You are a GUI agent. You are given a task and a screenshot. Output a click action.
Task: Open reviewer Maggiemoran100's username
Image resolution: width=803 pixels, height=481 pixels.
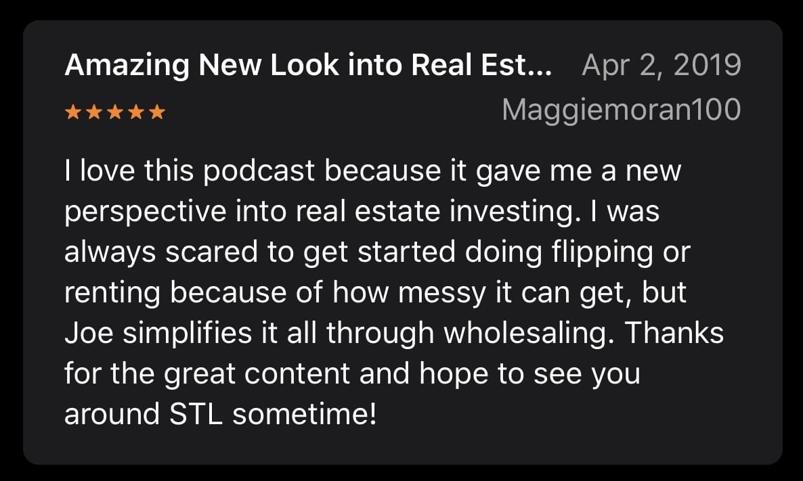tap(621, 110)
